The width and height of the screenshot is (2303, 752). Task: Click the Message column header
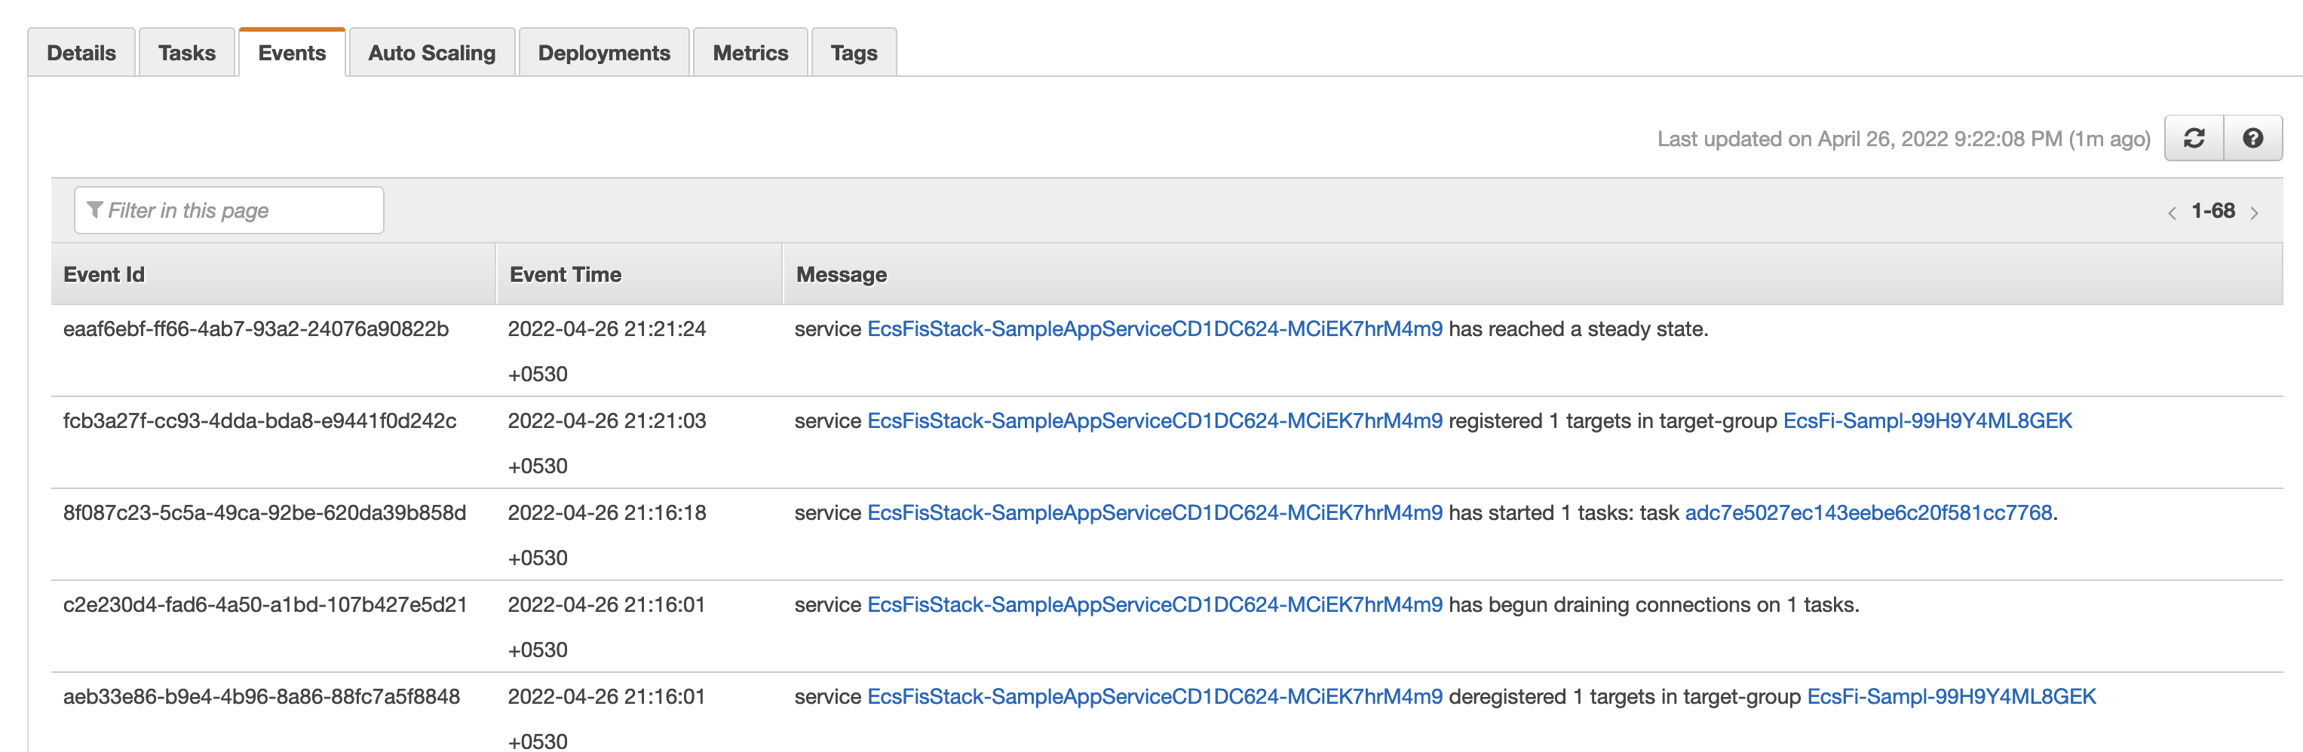[842, 274]
